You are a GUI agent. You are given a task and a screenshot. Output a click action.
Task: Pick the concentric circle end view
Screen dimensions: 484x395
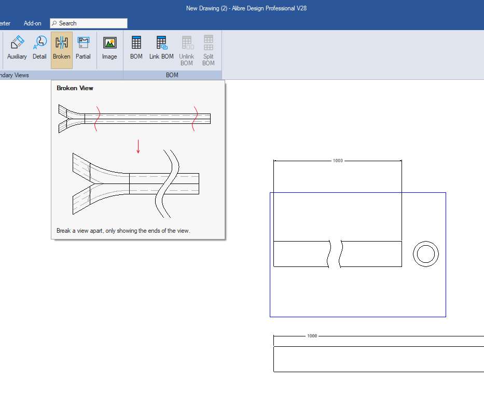coord(426,254)
